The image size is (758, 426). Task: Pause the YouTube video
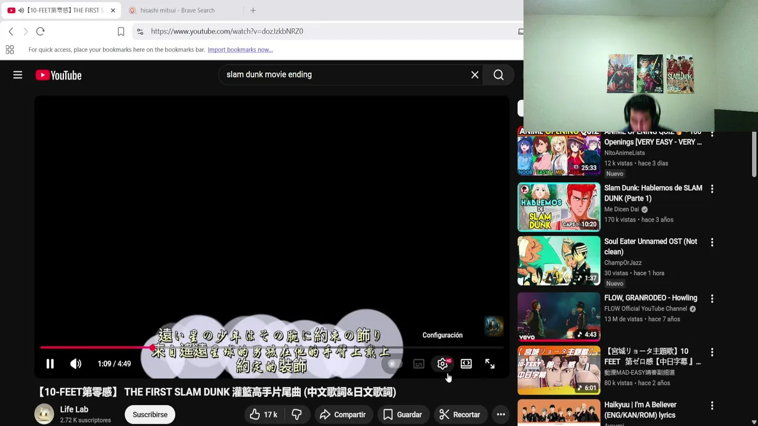(x=50, y=364)
